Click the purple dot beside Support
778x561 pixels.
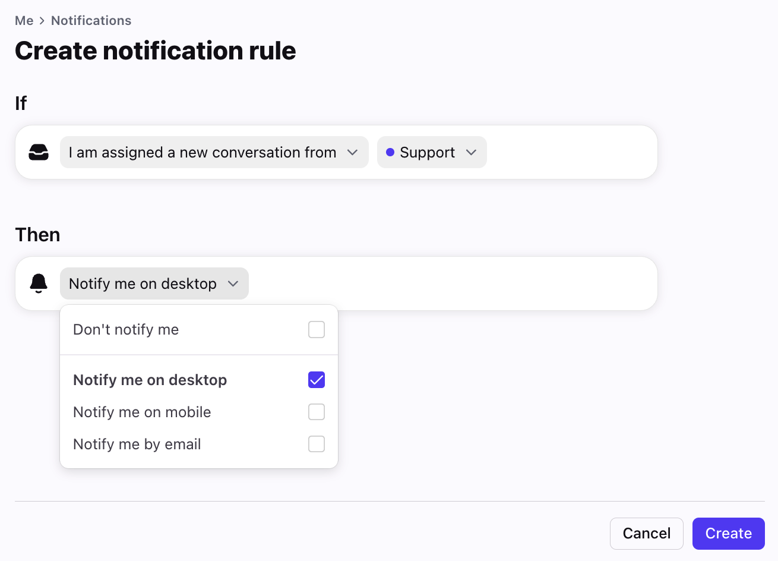390,152
